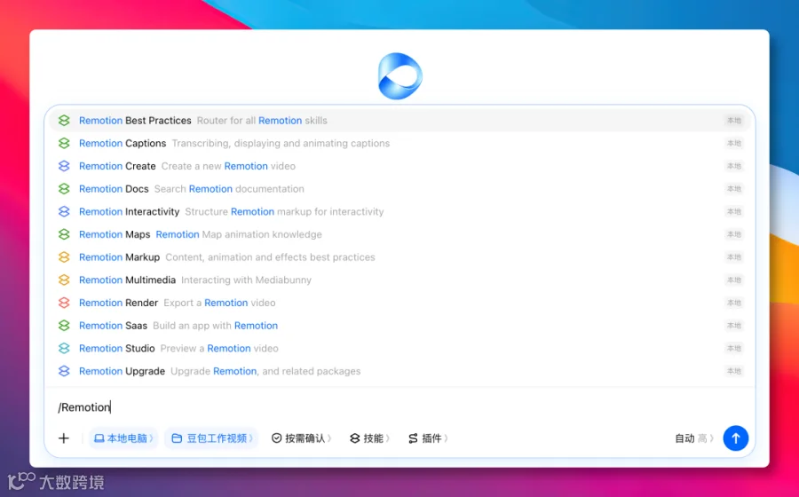799x497 pixels.
Task: Click the Remotion Saas title text
Action: point(113,326)
